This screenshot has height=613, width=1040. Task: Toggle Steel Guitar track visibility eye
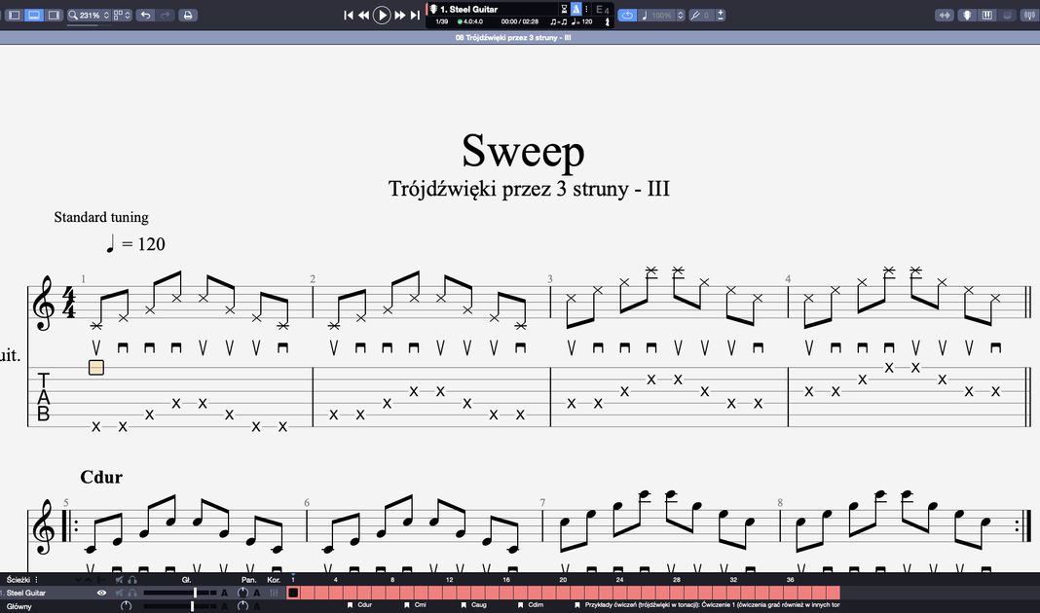(101, 593)
